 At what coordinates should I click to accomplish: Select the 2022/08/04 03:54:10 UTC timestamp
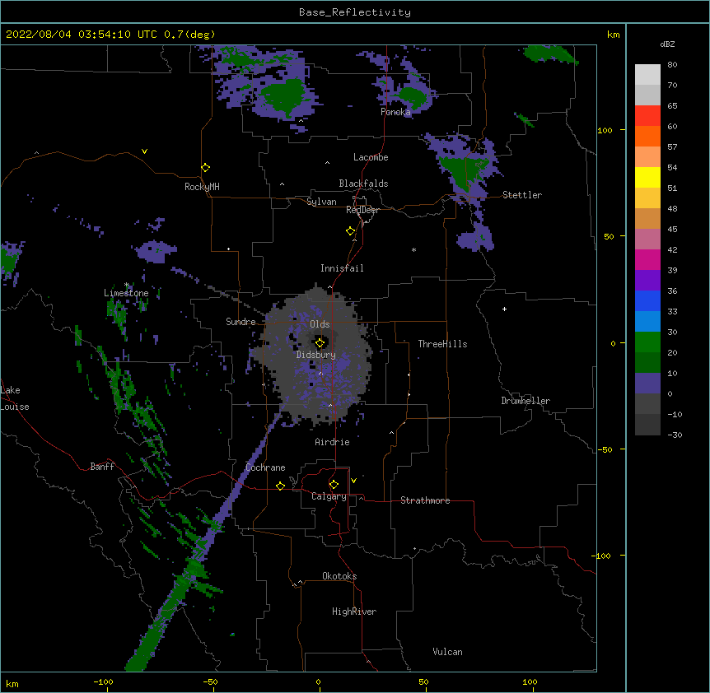pos(81,35)
